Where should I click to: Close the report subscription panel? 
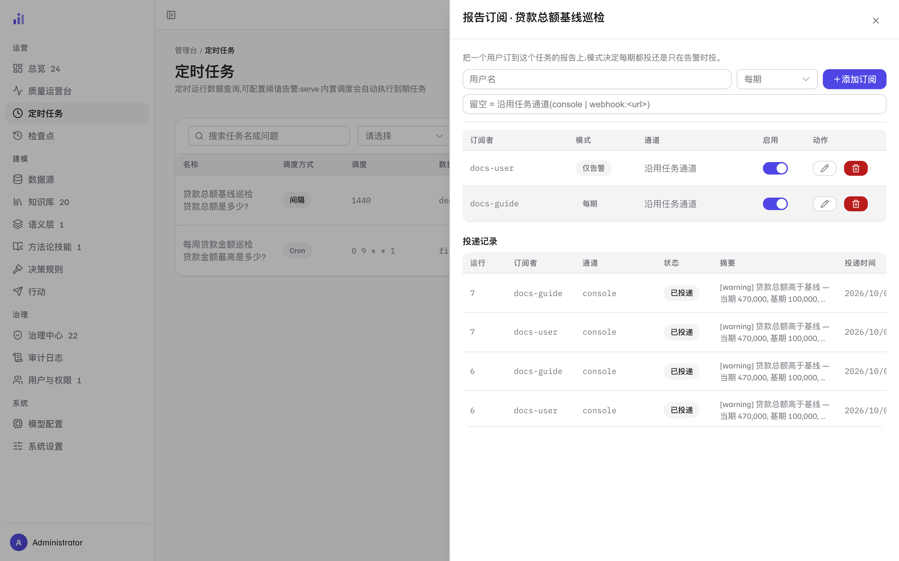876,21
